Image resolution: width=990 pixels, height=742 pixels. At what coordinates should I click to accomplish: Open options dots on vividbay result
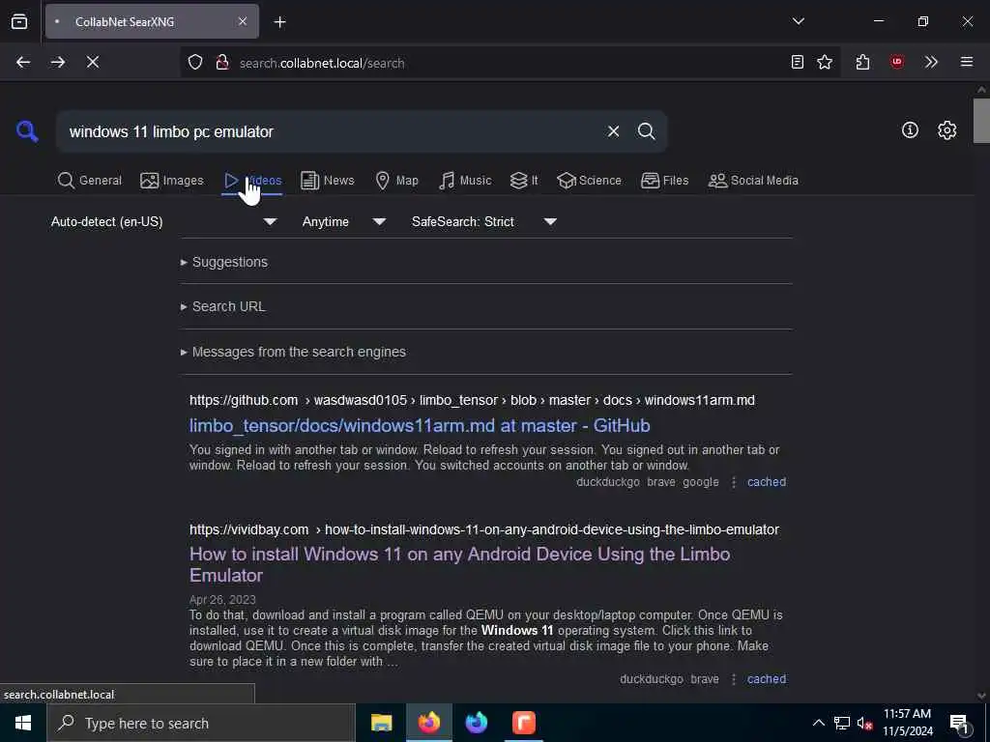click(x=734, y=679)
